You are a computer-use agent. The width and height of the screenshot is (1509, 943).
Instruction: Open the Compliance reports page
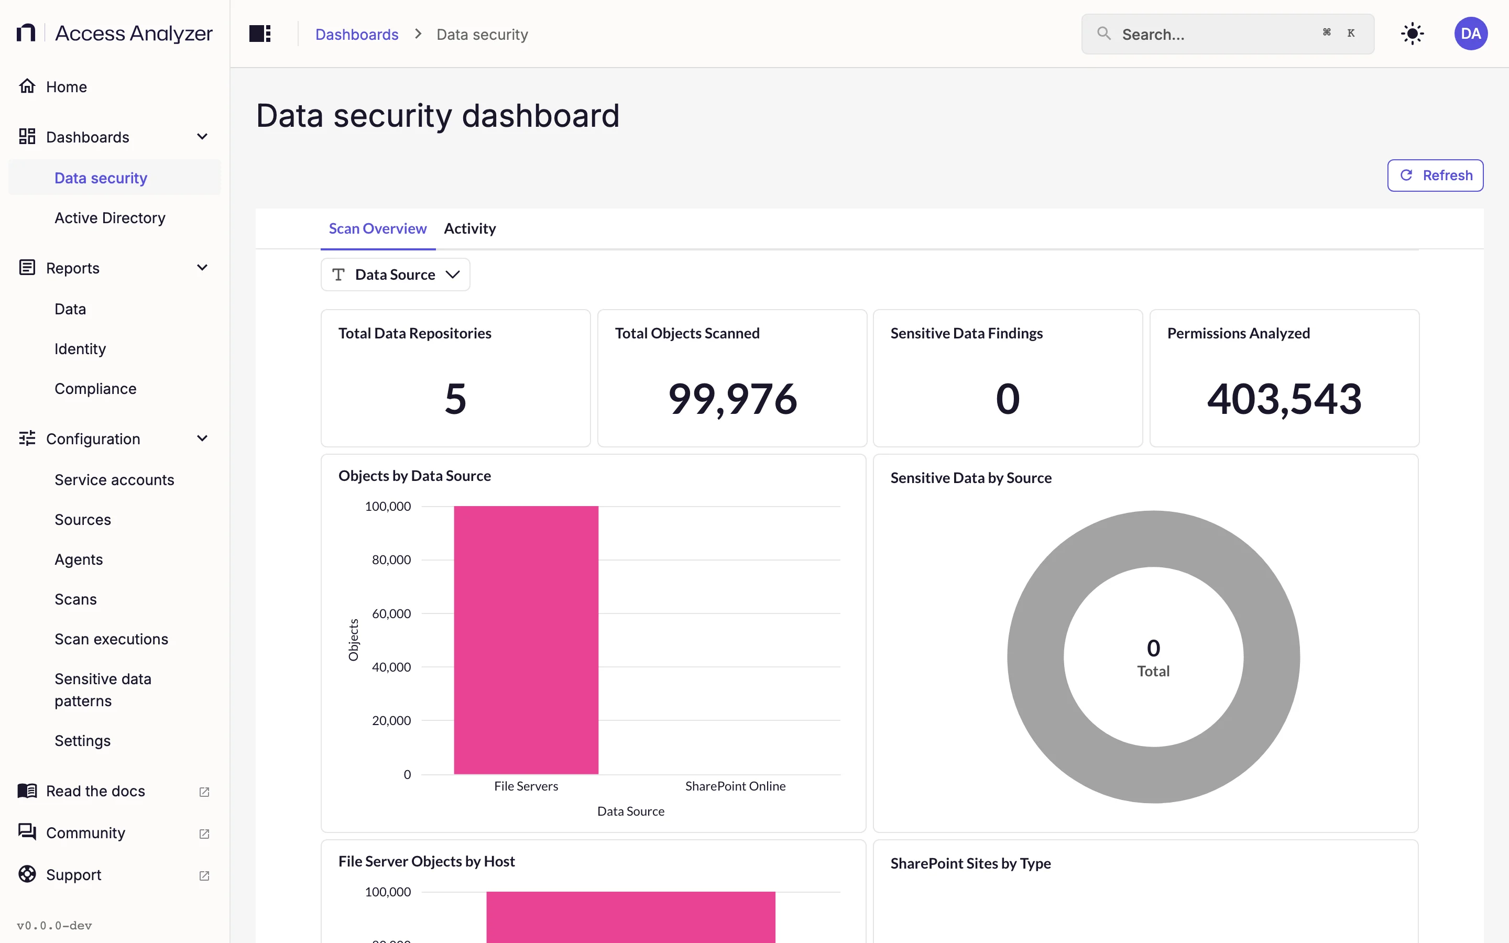click(x=95, y=389)
